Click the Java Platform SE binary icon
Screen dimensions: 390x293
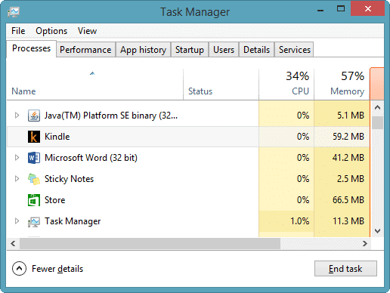[x=34, y=116]
